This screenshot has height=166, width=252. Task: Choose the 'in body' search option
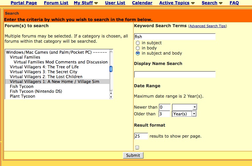138,48
